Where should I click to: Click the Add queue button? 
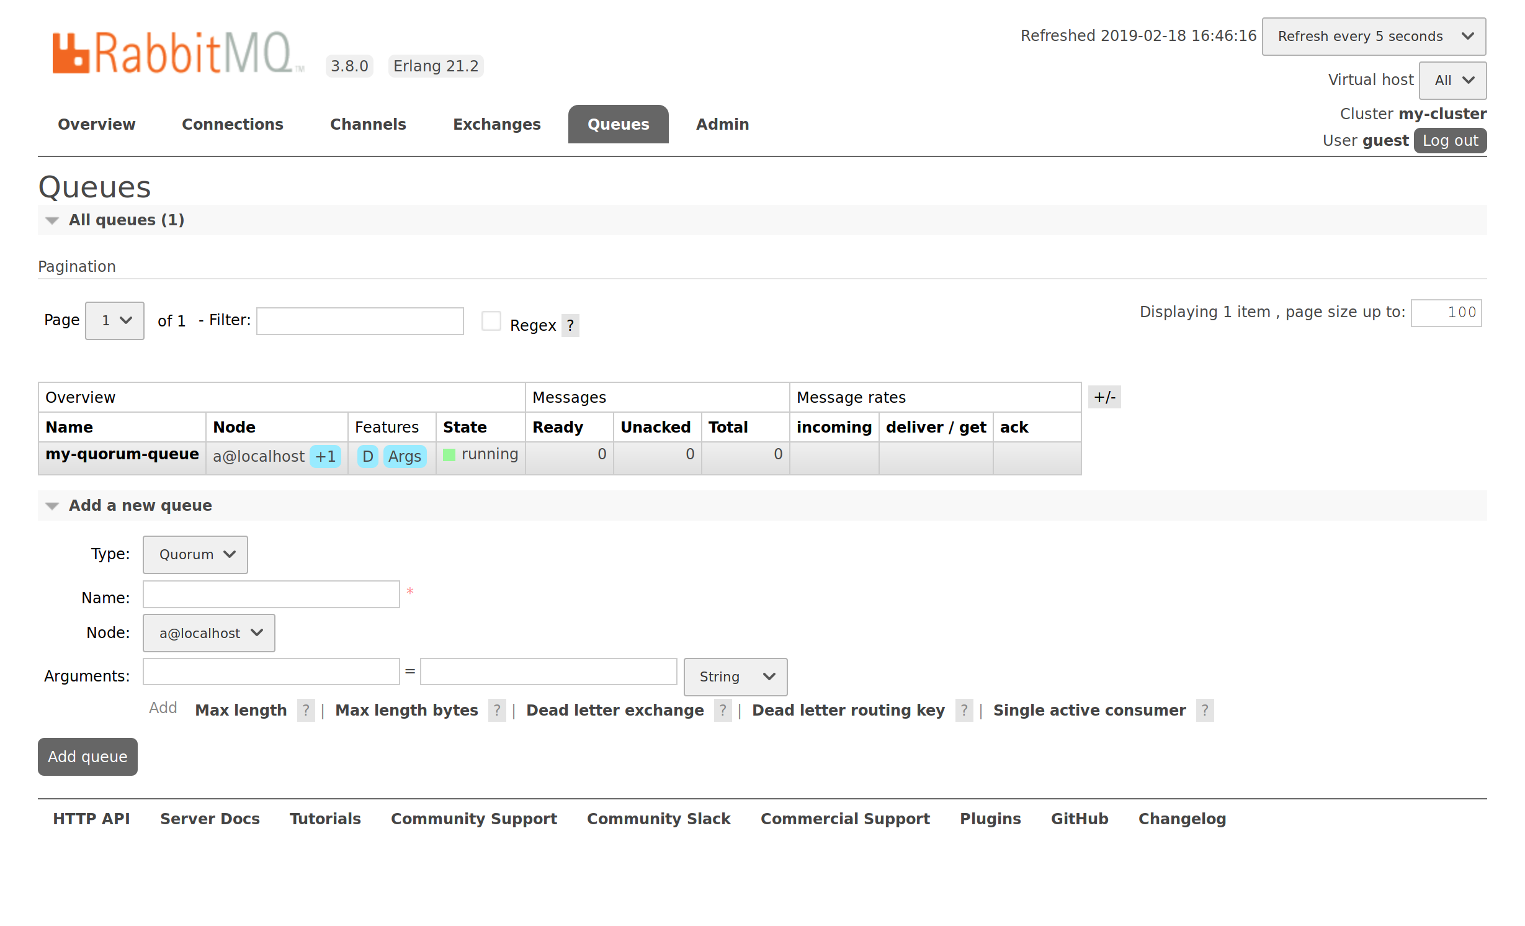tap(87, 757)
